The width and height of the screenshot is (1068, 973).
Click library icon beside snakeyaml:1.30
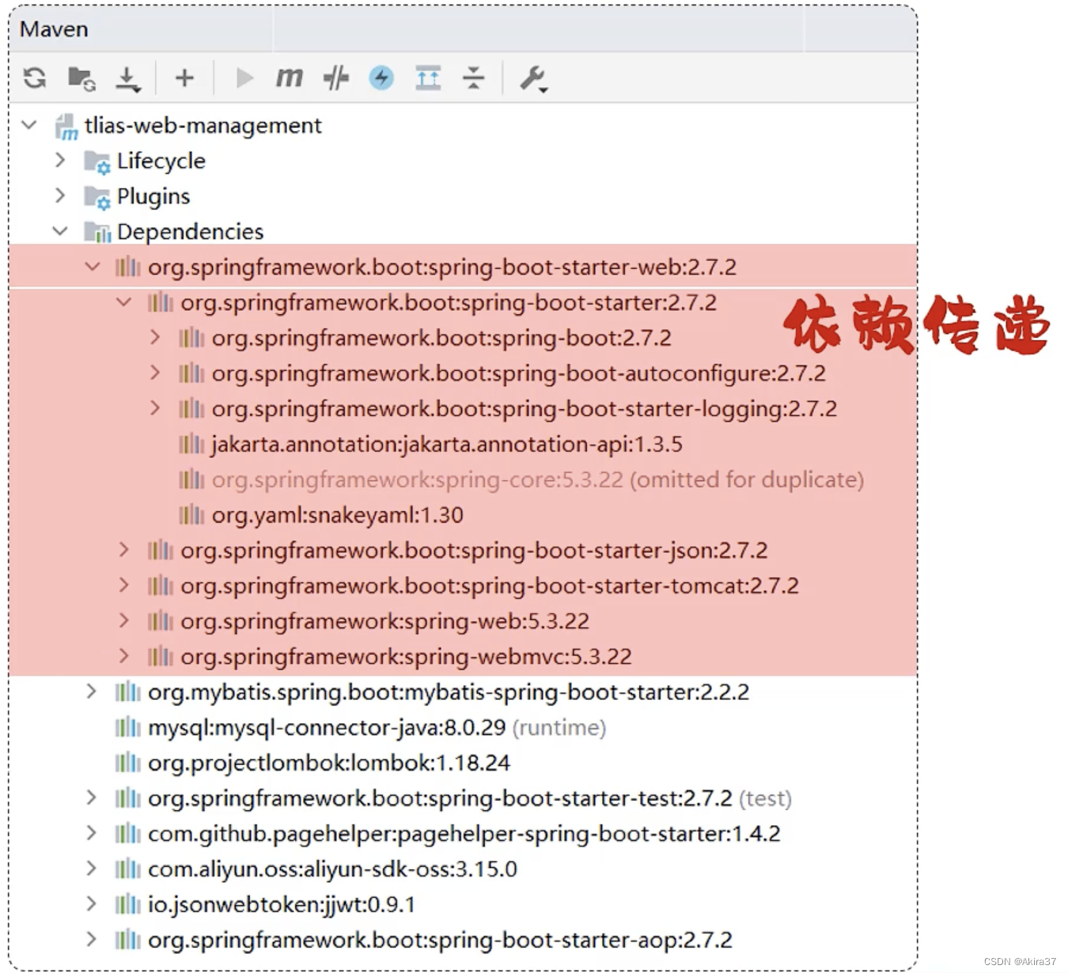pyautogui.click(x=191, y=515)
